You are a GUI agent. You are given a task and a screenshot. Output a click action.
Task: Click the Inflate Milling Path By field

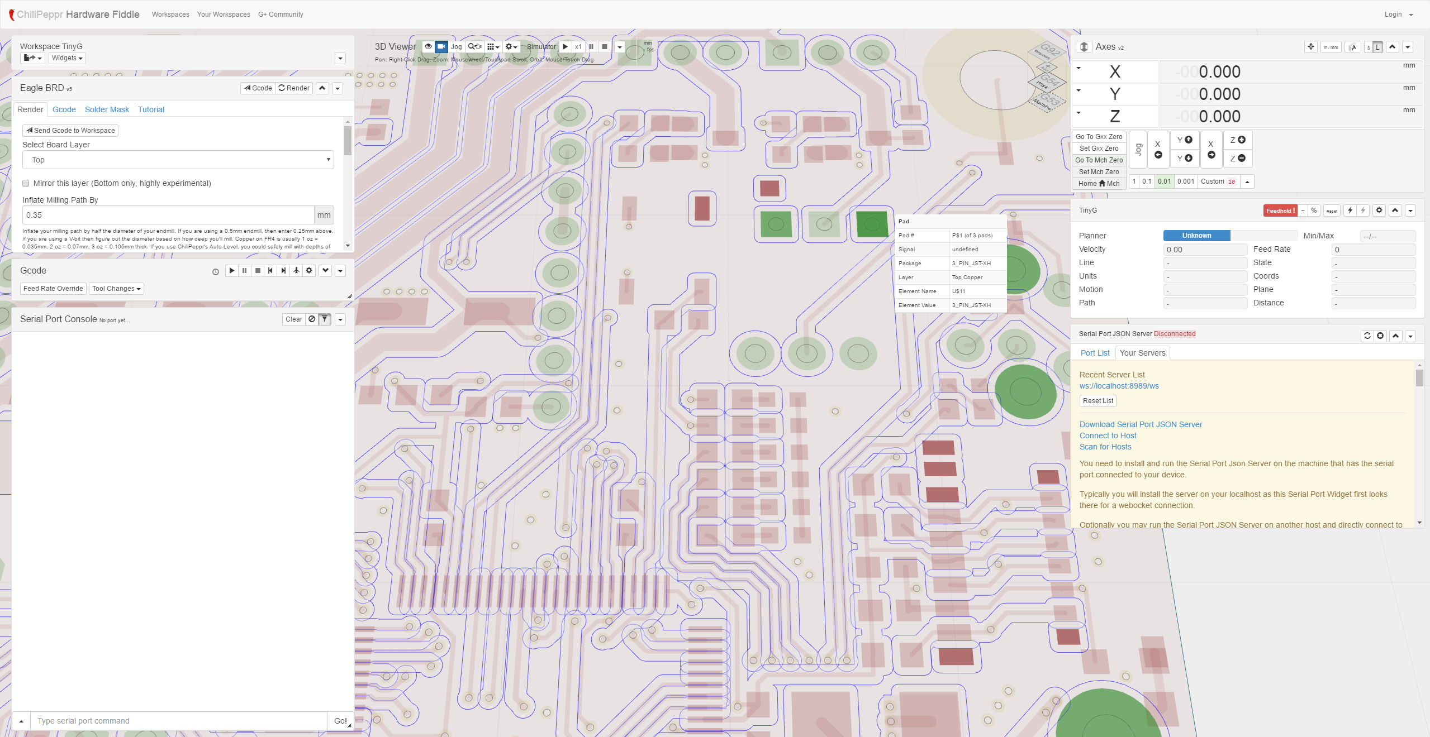click(168, 215)
